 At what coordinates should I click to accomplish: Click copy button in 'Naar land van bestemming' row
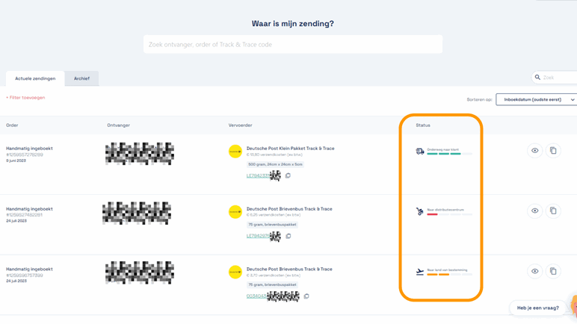click(x=553, y=272)
